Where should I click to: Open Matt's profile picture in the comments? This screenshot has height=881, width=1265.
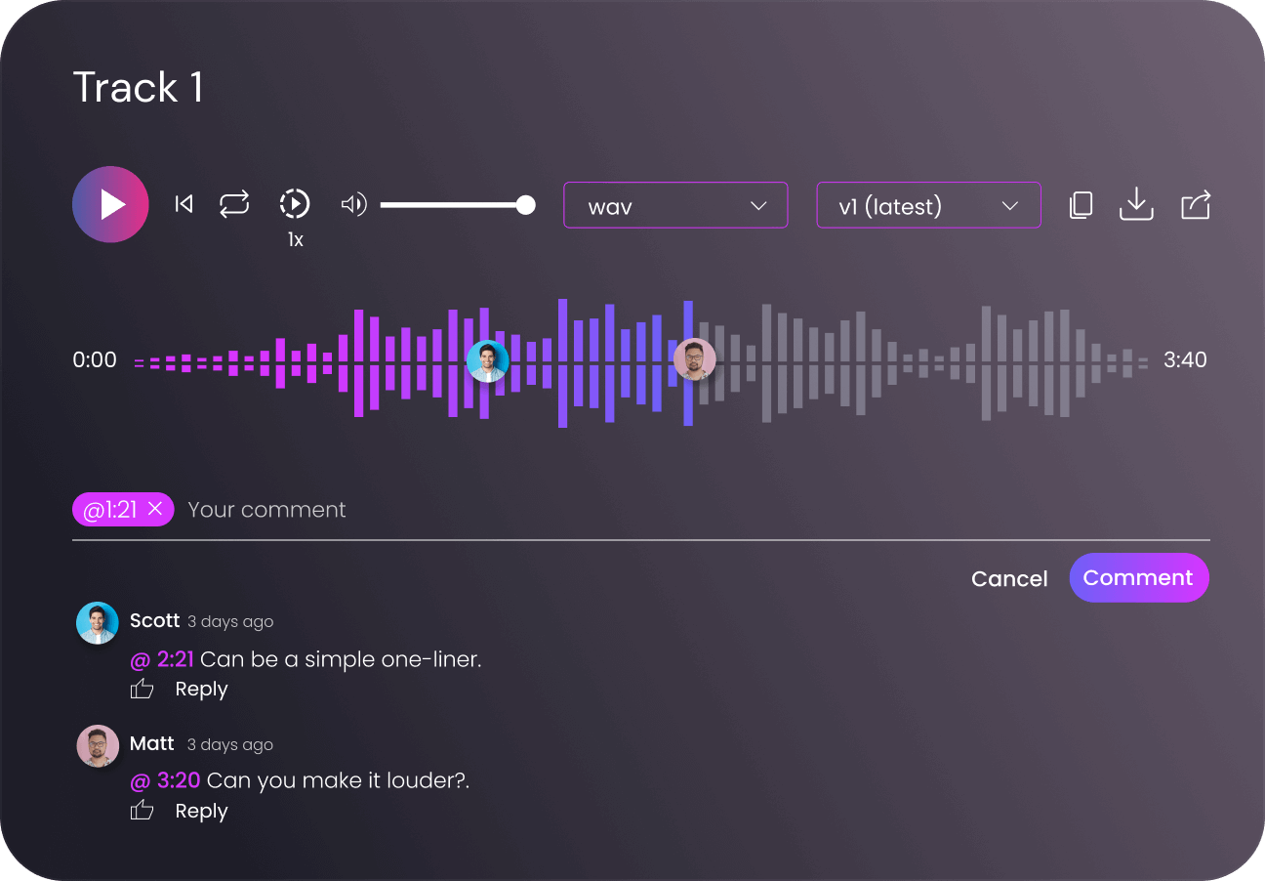point(98,745)
